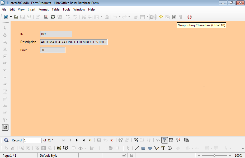Toggle Open in Design Mode
The image size is (245, 158).
point(59,148)
